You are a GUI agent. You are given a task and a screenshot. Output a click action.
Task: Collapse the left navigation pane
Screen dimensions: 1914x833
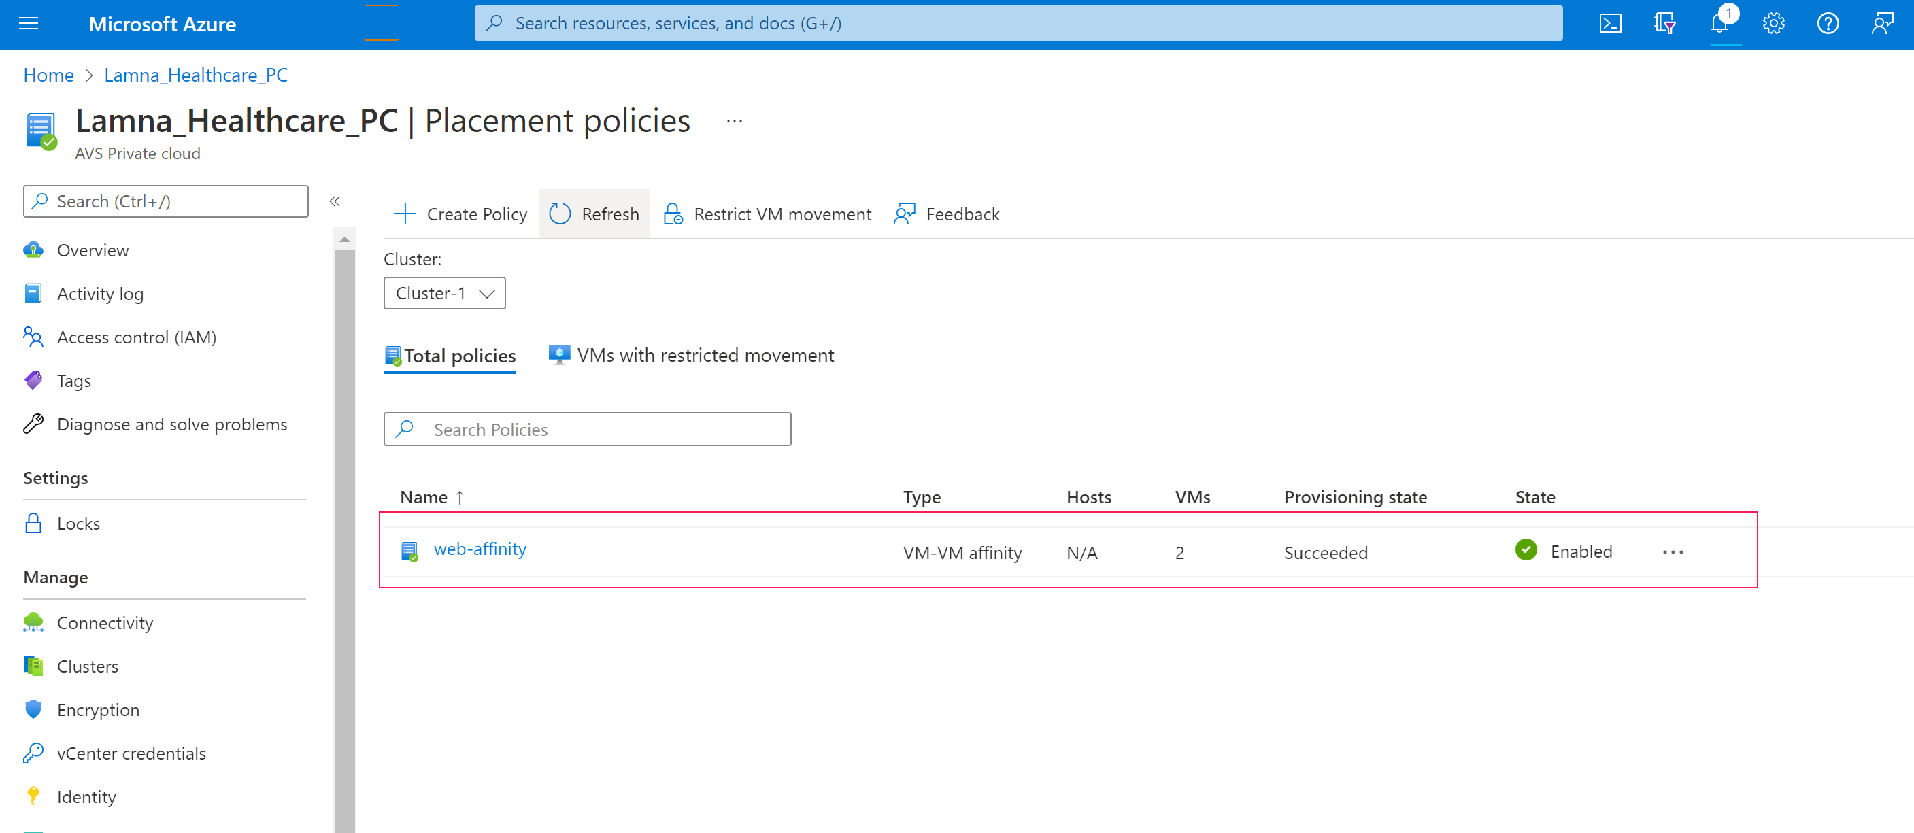click(335, 201)
